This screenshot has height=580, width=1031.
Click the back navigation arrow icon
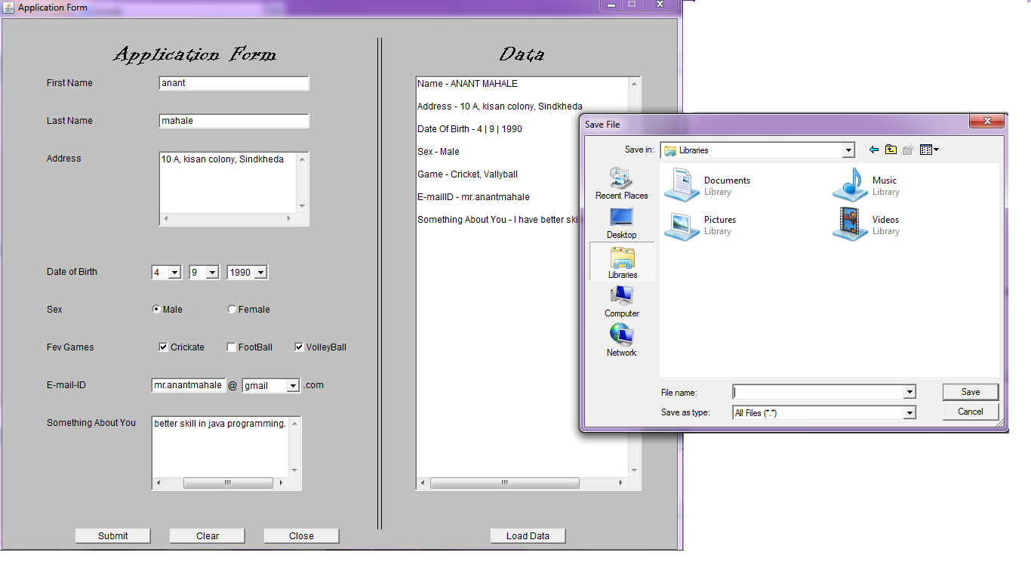873,150
